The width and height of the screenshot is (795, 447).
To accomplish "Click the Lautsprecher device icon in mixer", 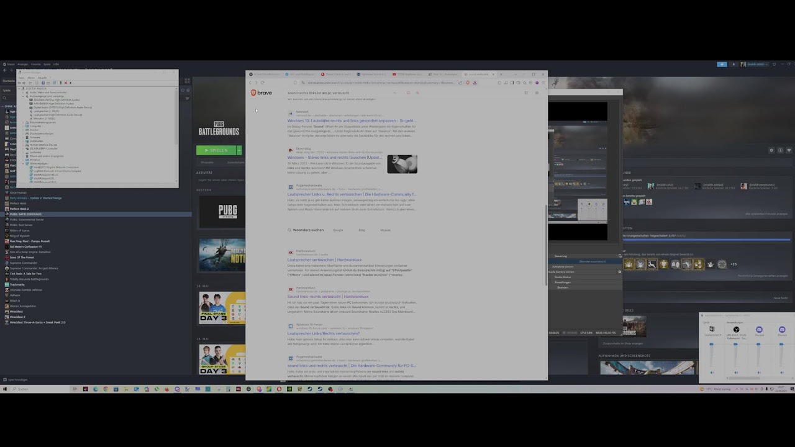I will coord(712,329).
